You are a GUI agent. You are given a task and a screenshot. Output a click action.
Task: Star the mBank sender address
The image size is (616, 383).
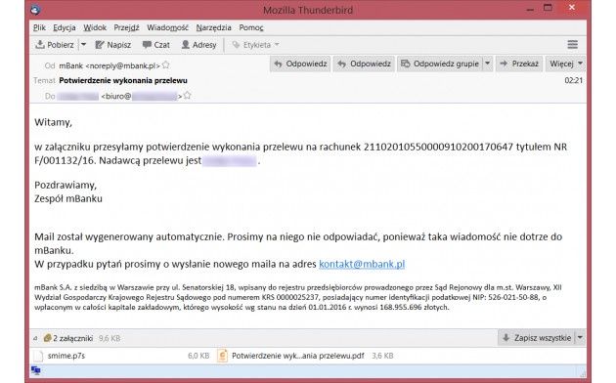tap(166, 65)
